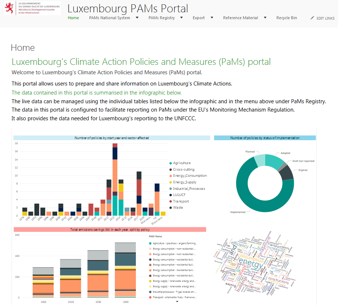Click the pencil icon beside Edit Links
This screenshot has height=305, width=338.
click(x=312, y=18)
